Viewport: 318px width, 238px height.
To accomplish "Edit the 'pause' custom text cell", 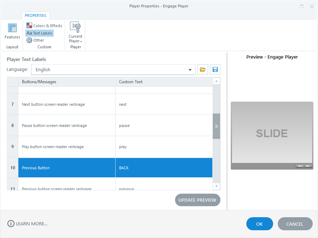I will [164, 126].
